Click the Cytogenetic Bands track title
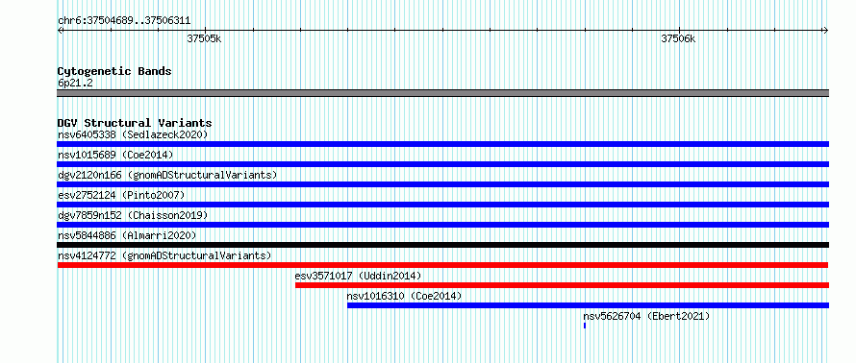Screen dimensions: 856x363 click(114, 71)
